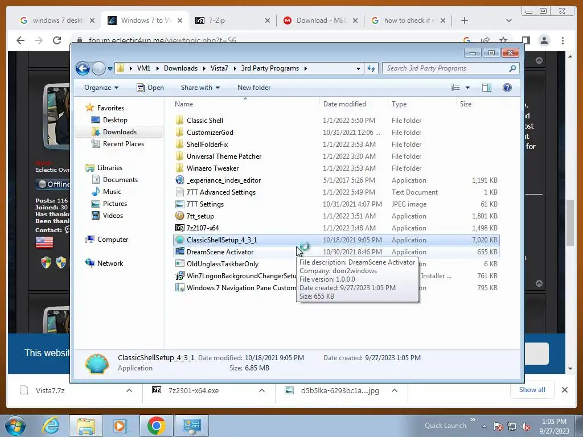Select DreamScene Activator application icon

(179, 252)
